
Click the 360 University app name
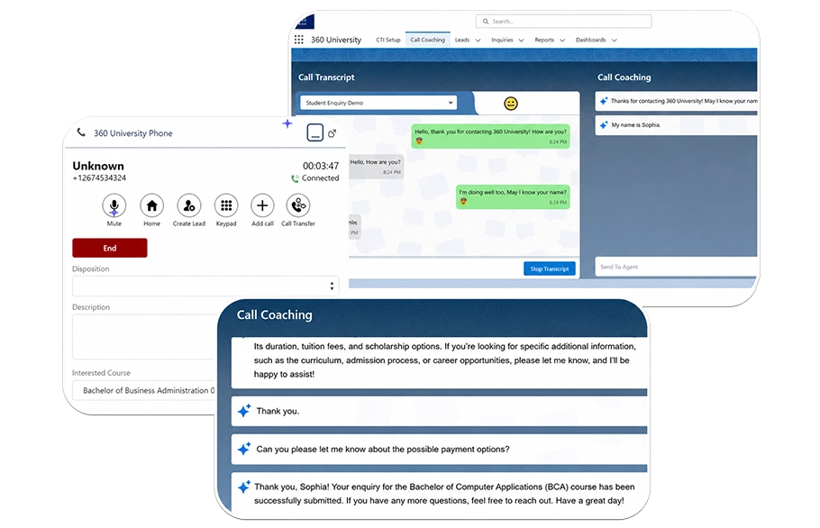point(336,40)
